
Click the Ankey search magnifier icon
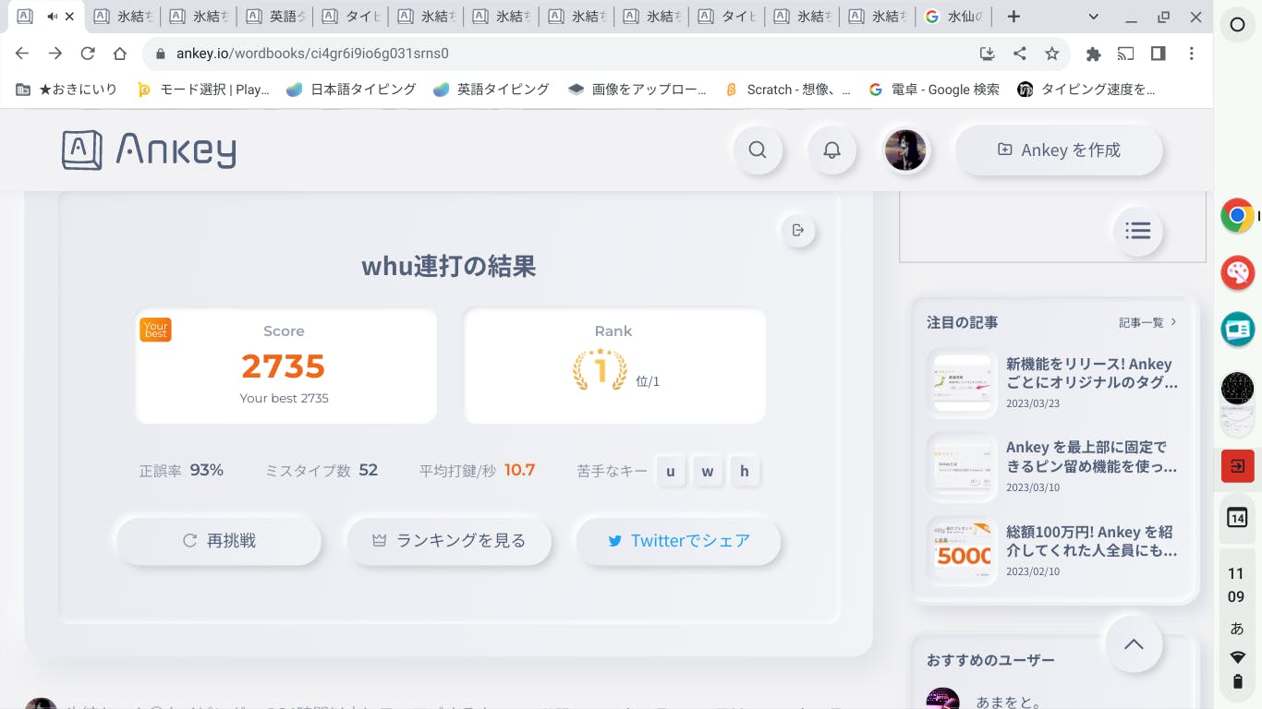[x=758, y=150]
